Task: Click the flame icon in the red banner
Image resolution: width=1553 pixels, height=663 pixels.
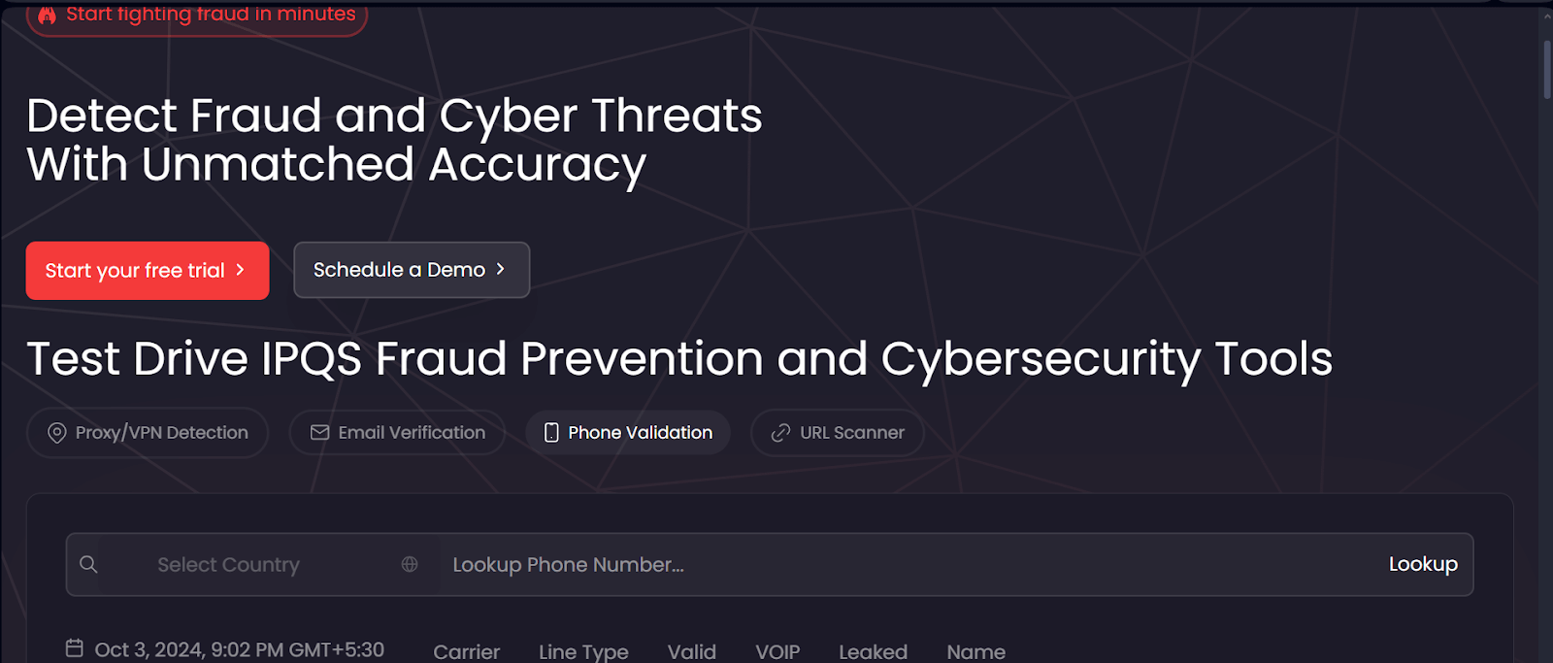Action: [x=47, y=15]
